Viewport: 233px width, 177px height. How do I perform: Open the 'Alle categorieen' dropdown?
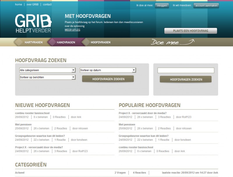pos(47,70)
